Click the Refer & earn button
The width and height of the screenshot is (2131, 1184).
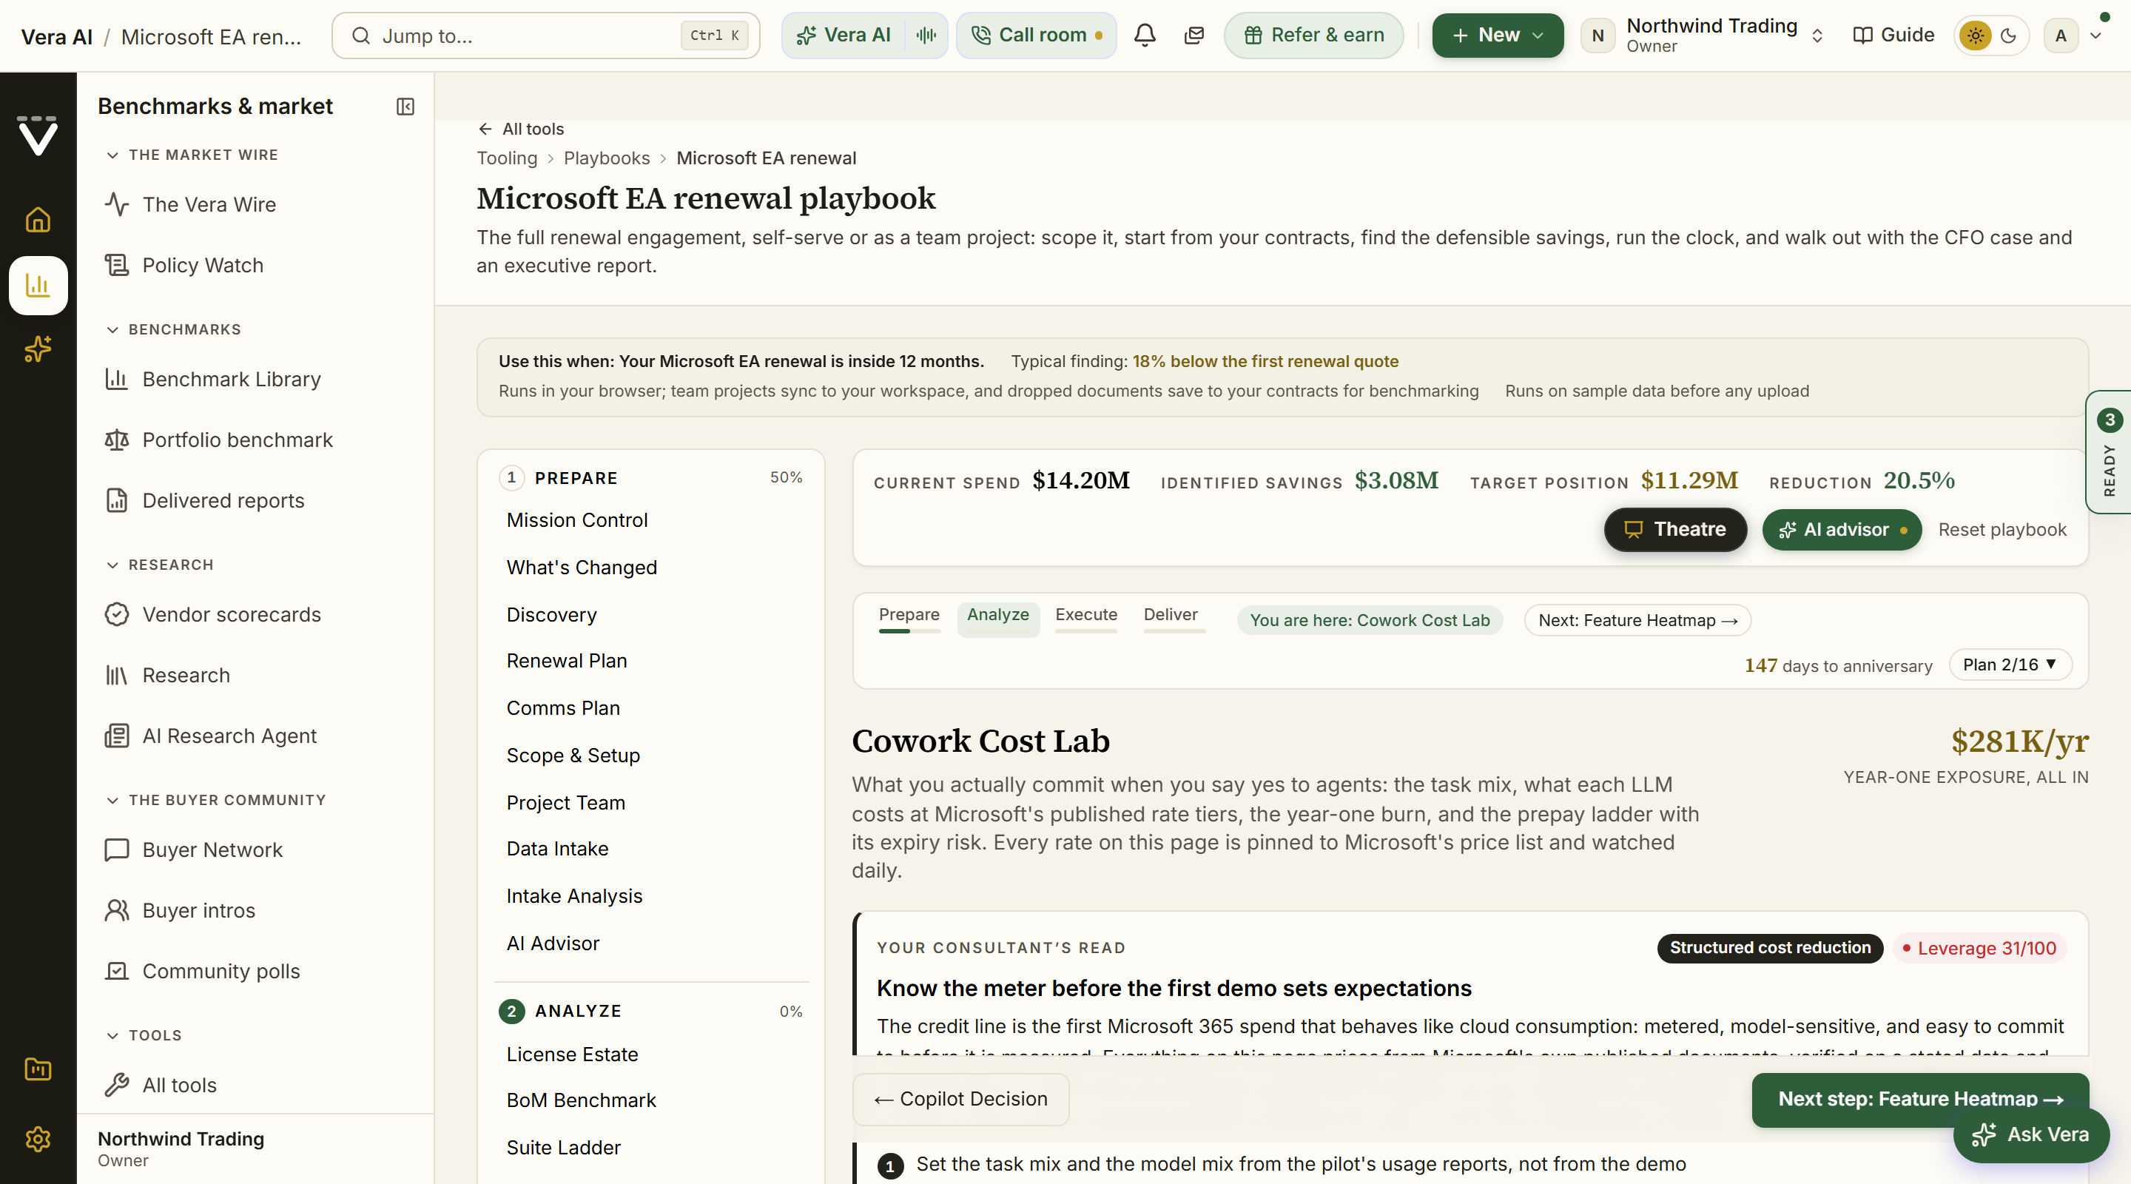[x=1313, y=36]
